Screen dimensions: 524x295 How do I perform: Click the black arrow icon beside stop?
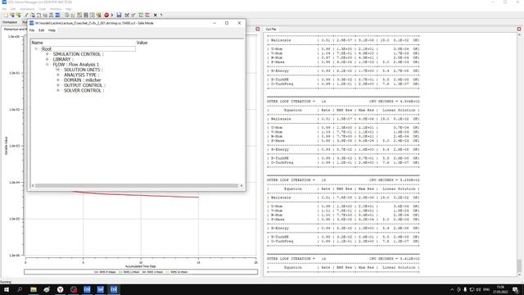pos(112,15)
